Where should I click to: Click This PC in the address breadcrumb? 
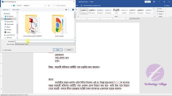(x=19, y=6)
